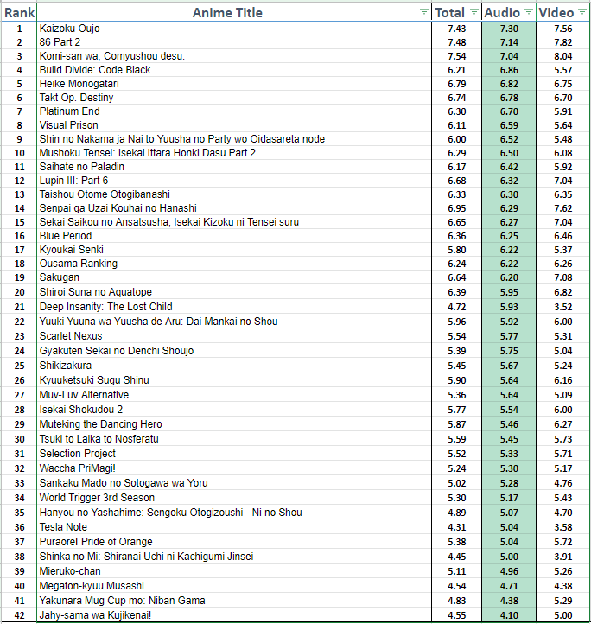Viewport: 591px width, 624px height.
Task: Click the Sakugan title cell
Action: 234,277
